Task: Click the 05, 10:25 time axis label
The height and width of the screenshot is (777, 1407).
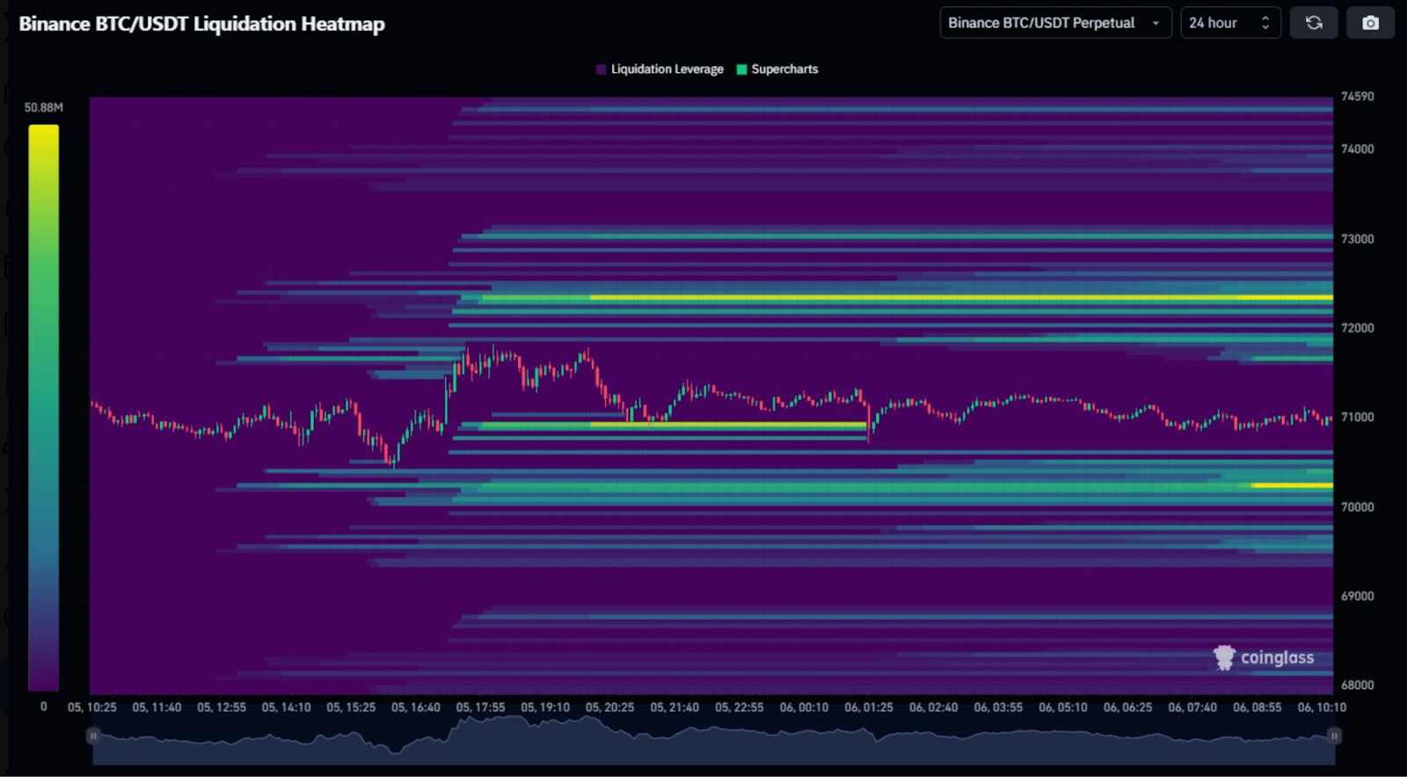Action: [x=92, y=708]
